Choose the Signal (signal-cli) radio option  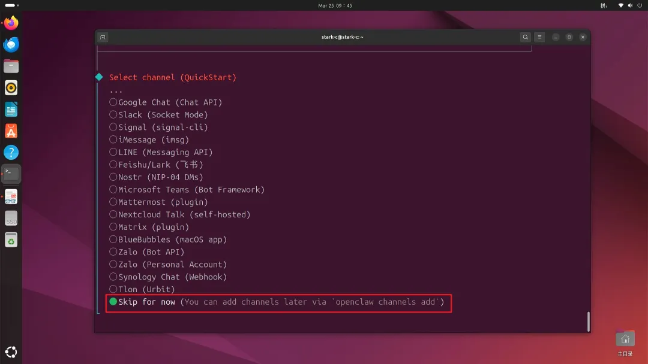[158, 127]
